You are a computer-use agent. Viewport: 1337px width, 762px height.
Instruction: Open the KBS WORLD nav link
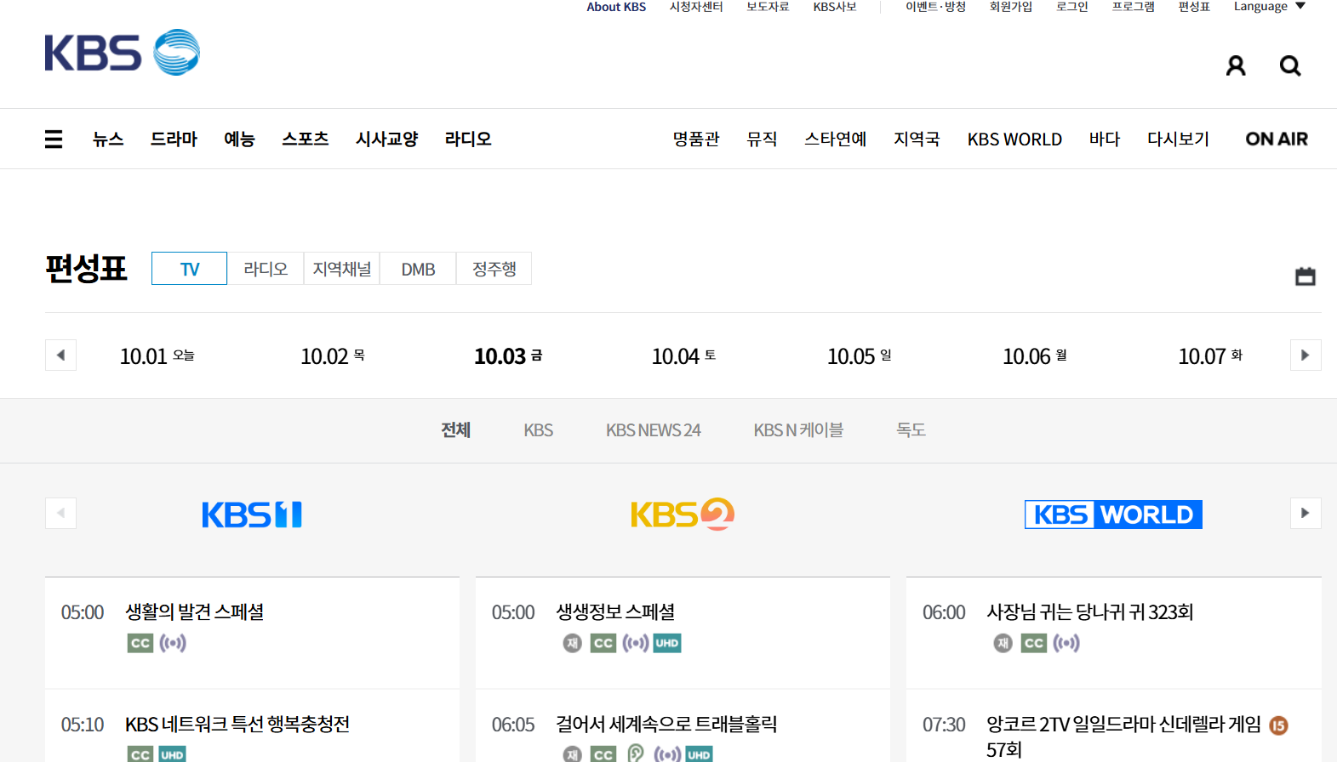tap(1014, 139)
